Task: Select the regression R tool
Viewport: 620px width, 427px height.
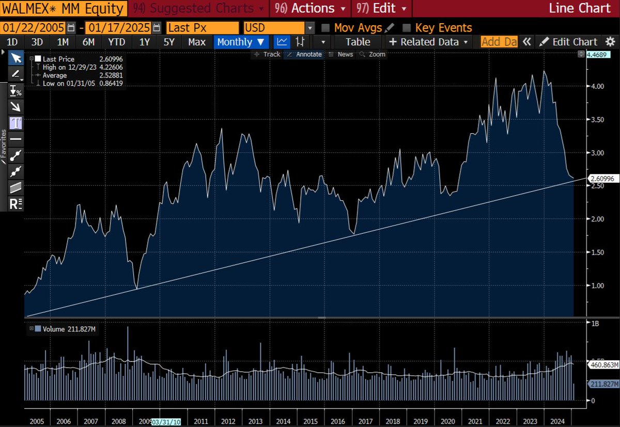Action: (16, 203)
